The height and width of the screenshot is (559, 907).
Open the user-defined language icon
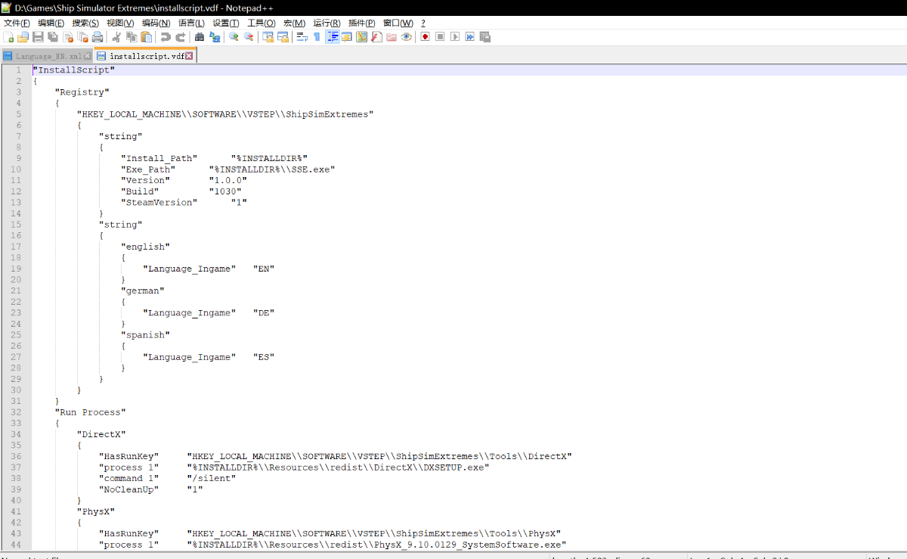tap(347, 36)
